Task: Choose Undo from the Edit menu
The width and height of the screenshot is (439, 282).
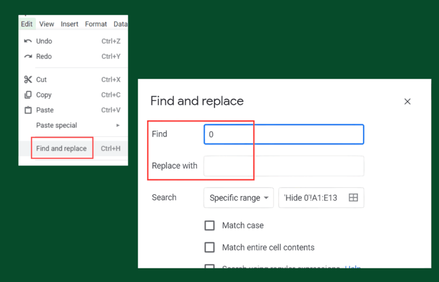Action: (73, 41)
